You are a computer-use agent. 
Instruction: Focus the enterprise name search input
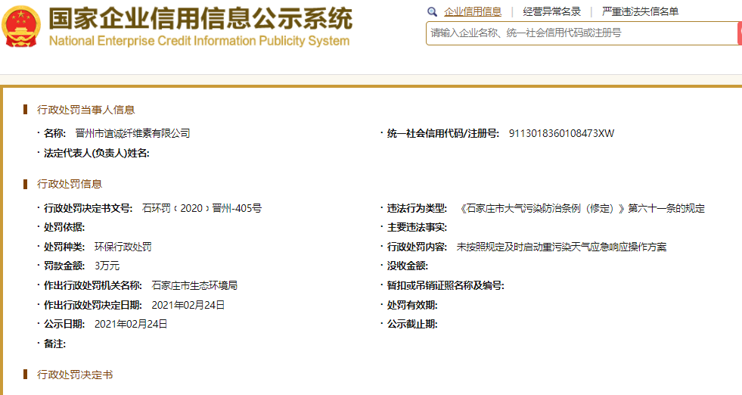pyautogui.click(x=582, y=33)
